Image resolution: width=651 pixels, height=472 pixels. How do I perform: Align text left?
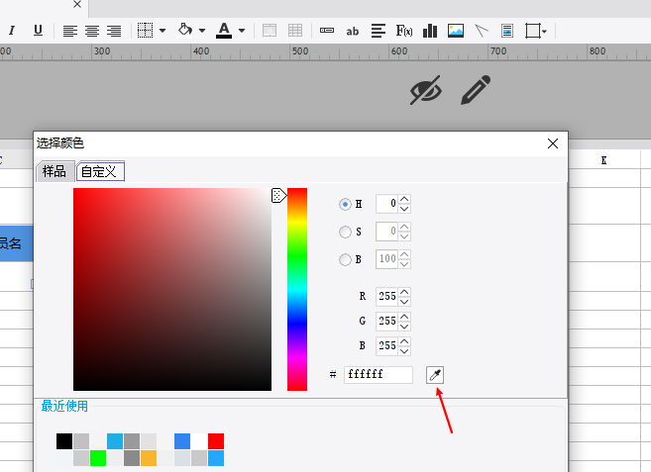tap(70, 31)
